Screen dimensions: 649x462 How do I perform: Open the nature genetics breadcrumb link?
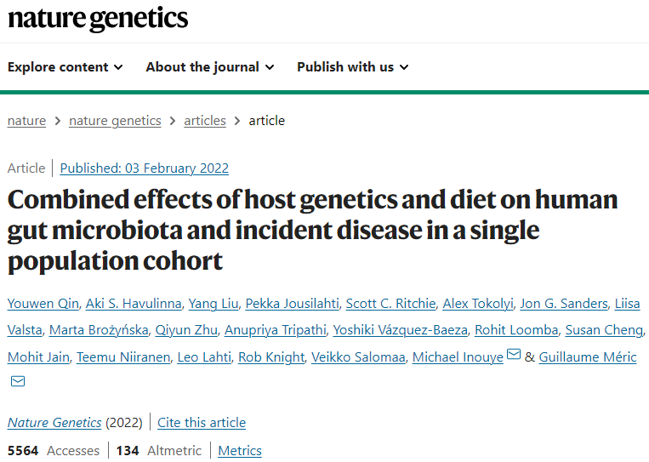coord(115,121)
